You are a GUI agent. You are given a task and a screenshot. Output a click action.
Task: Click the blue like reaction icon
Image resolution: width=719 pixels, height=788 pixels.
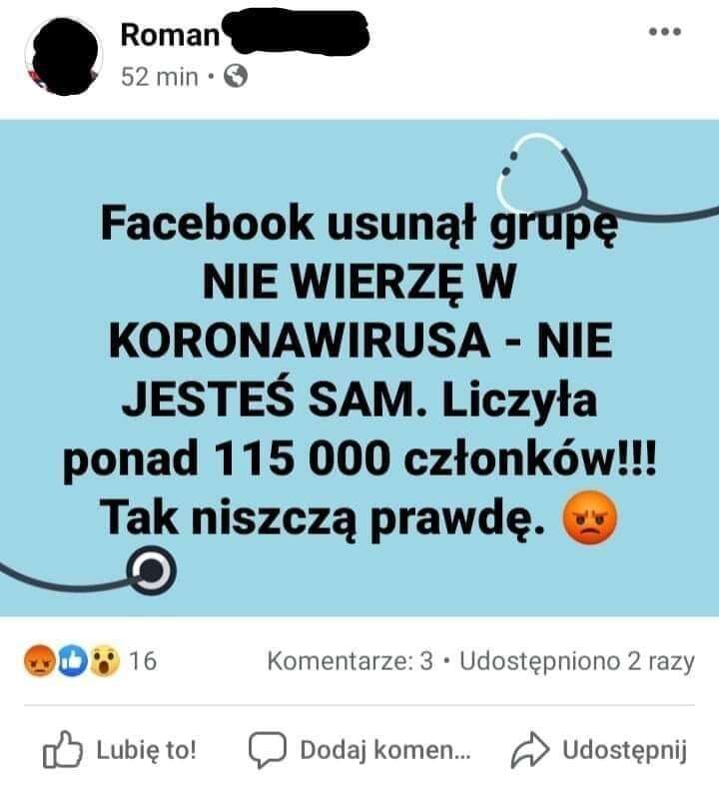point(72,661)
